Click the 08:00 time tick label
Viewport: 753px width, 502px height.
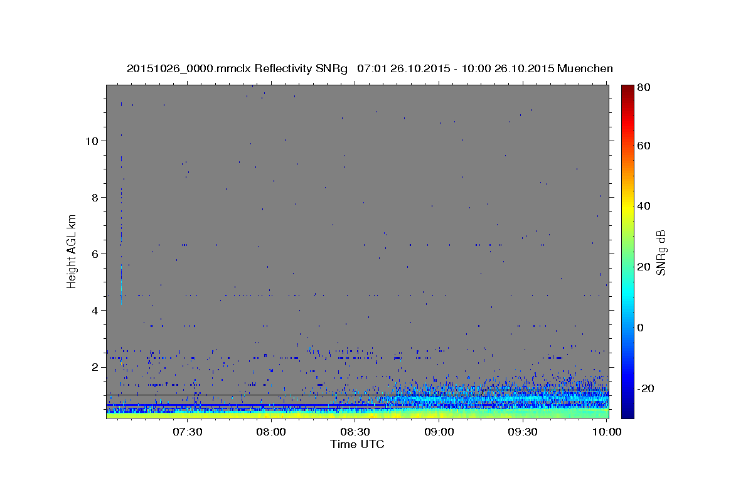(x=272, y=432)
